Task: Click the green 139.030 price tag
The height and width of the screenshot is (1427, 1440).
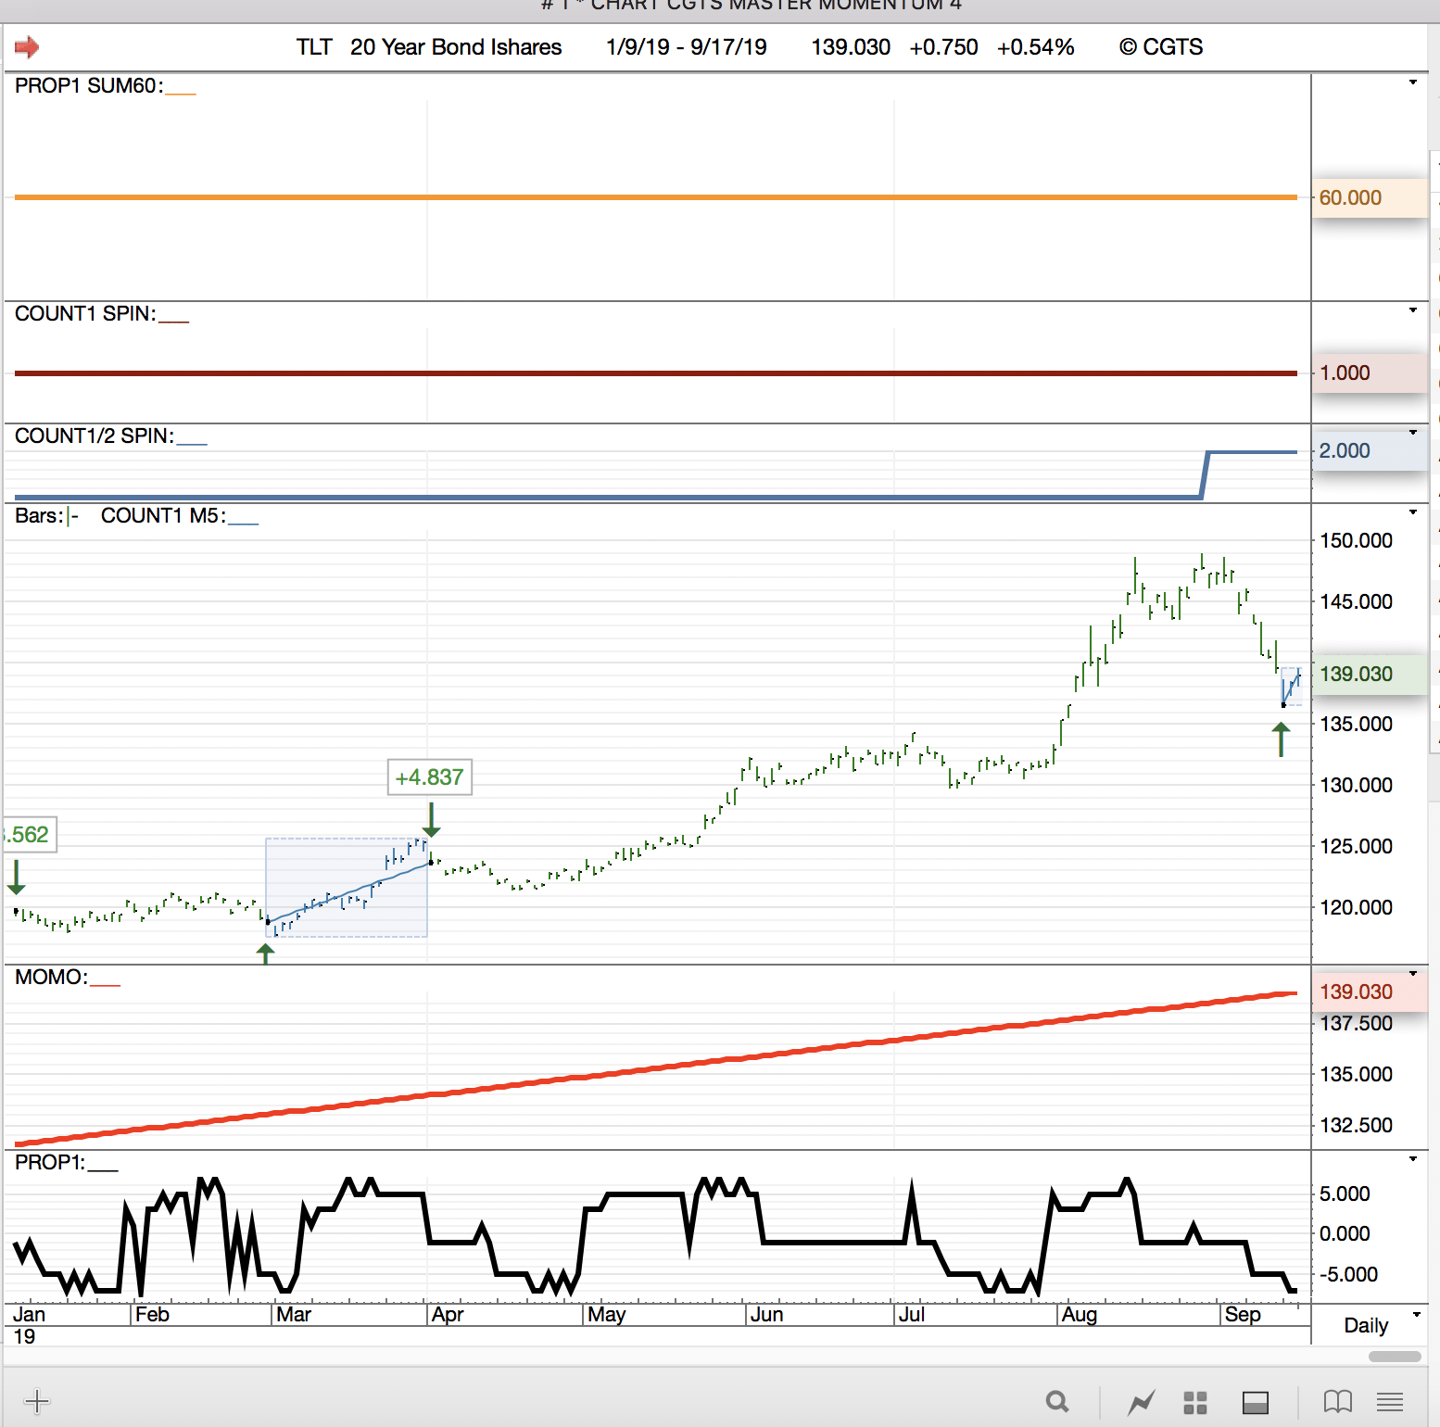Action: pos(1369,674)
